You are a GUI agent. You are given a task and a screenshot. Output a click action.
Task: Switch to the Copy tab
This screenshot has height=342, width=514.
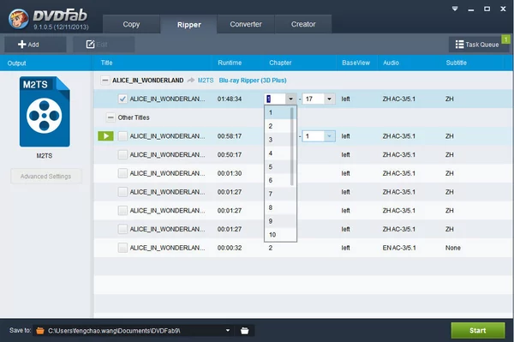click(x=131, y=24)
